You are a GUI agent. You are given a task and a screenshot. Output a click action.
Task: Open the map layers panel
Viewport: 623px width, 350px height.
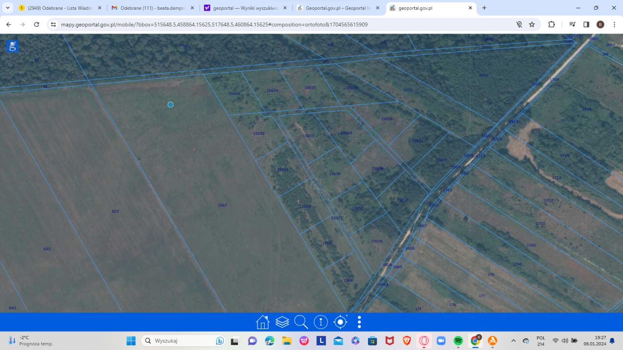click(x=282, y=322)
